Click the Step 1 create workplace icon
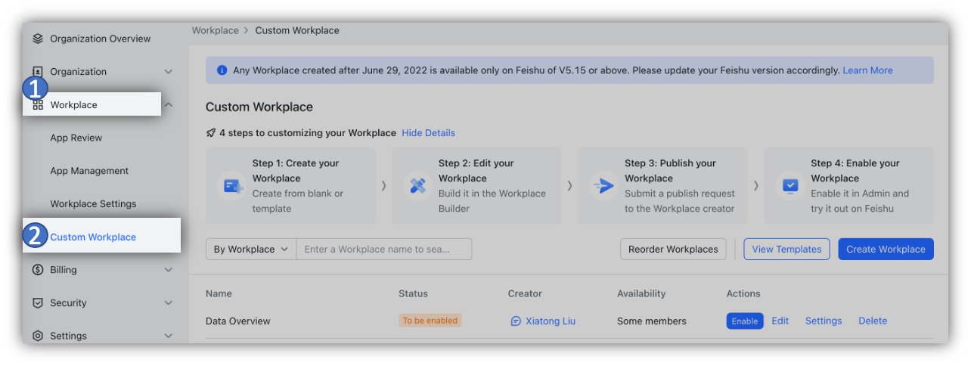Viewport: 971px width, 366px height. tap(231, 186)
